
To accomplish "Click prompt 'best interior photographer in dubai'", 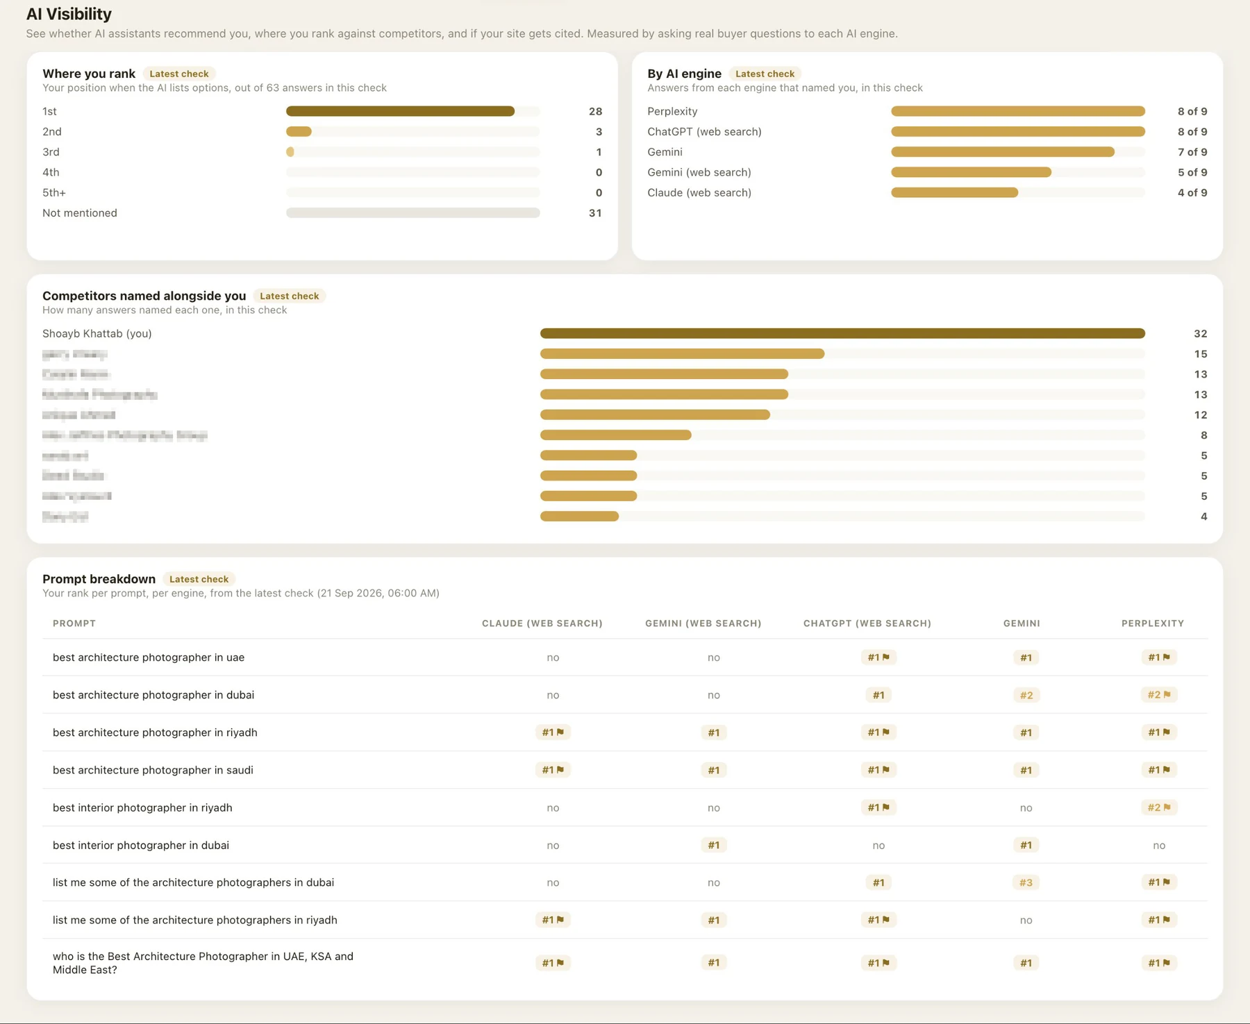I will coord(141,845).
